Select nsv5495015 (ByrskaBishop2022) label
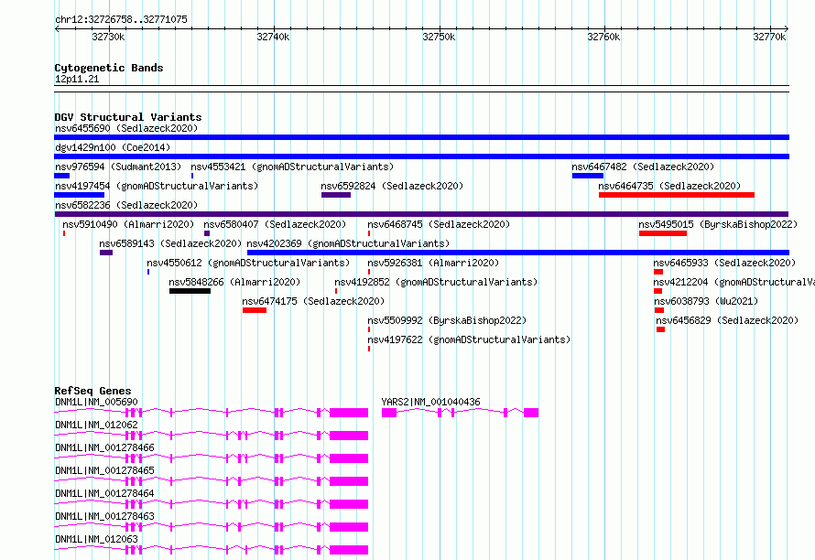The width and height of the screenshot is (815, 560). [x=718, y=224]
